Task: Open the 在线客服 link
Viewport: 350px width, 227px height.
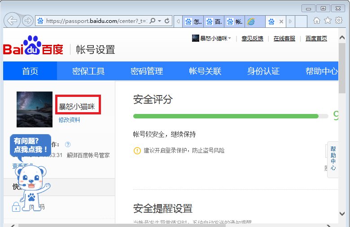Action: 284,39
